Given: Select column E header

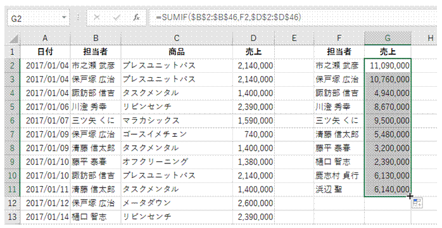Looking at the screenshot, I should pyautogui.click(x=294, y=39).
